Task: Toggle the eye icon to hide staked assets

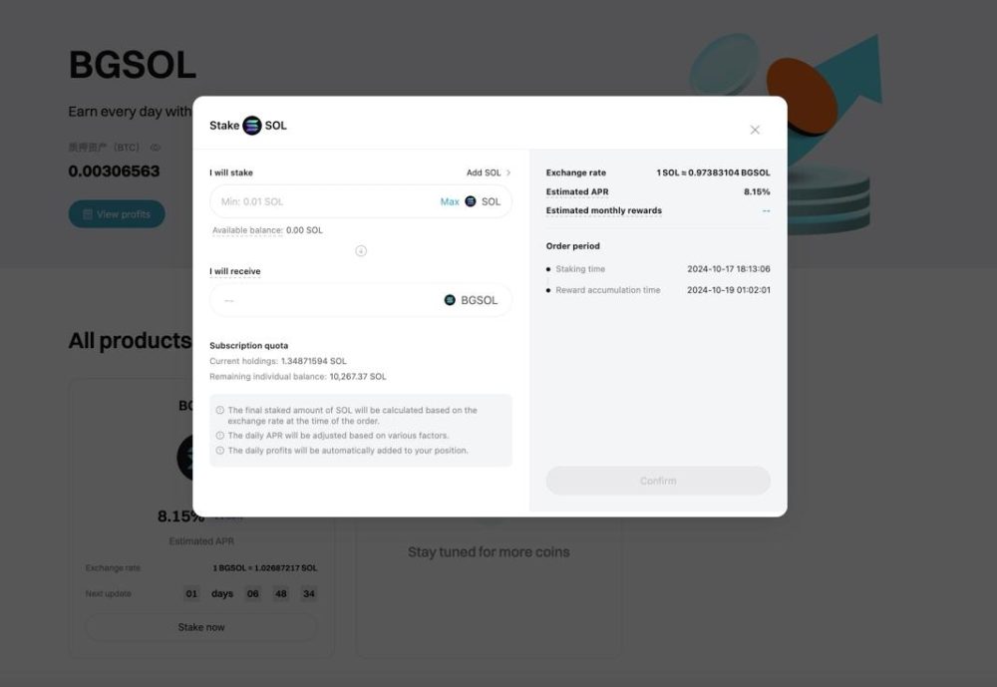Action: point(155,148)
